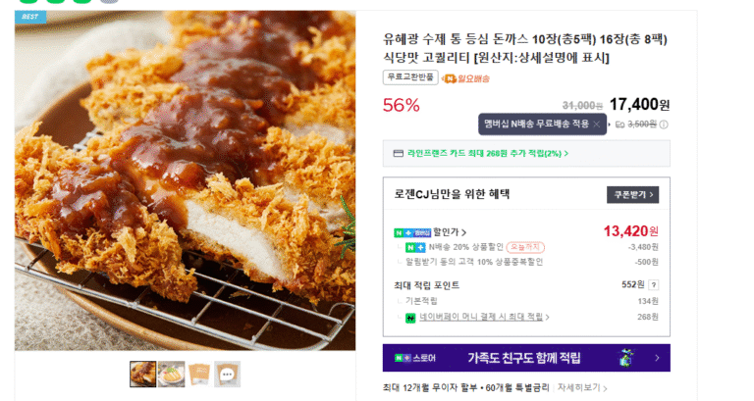The height and width of the screenshot is (401, 754).
Task: Expand 자세히보기 installment details
Action: click(x=584, y=388)
